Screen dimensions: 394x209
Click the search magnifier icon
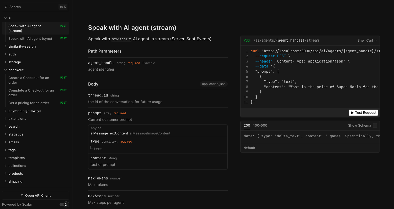coord(6,7)
